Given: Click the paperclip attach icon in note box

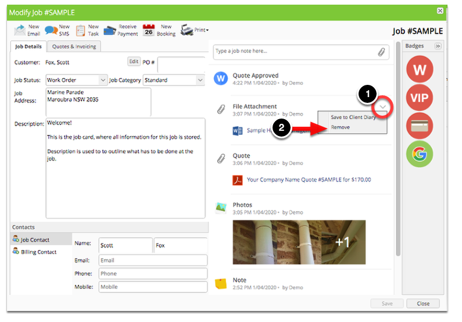Looking at the screenshot, I should pyautogui.click(x=381, y=52).
